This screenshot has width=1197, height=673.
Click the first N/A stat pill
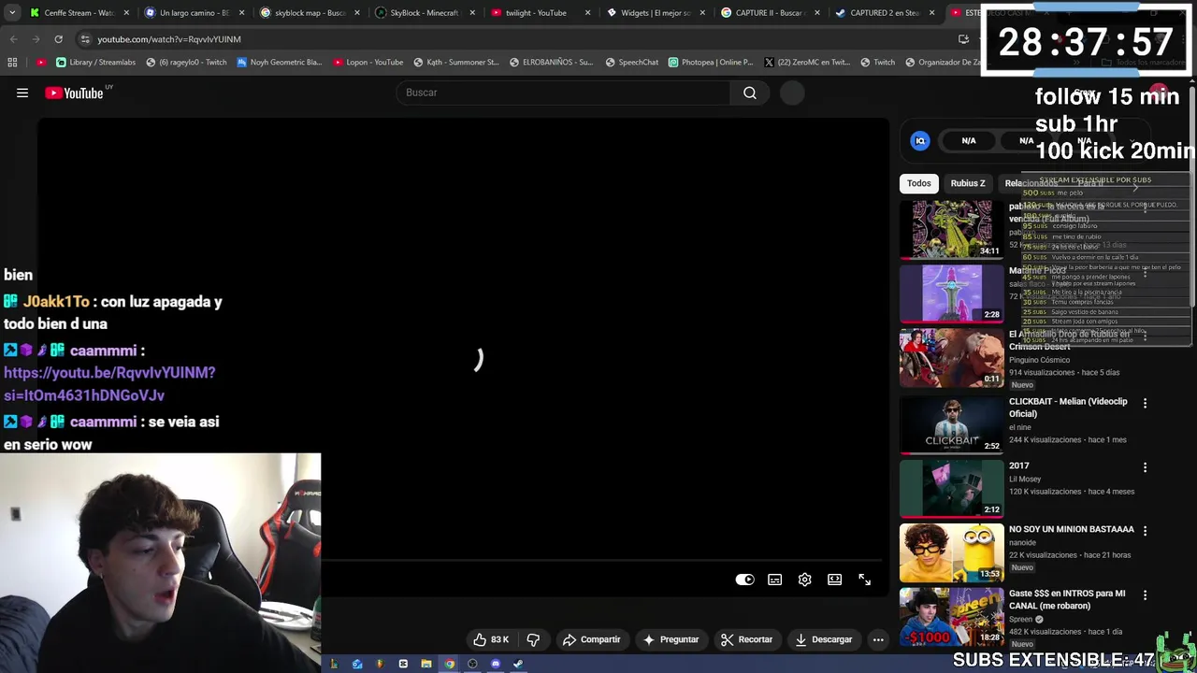click(969, 141)
